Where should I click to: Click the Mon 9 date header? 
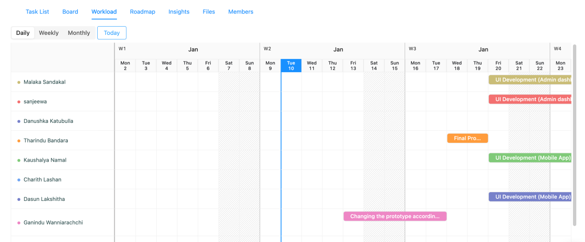point(270,66)
